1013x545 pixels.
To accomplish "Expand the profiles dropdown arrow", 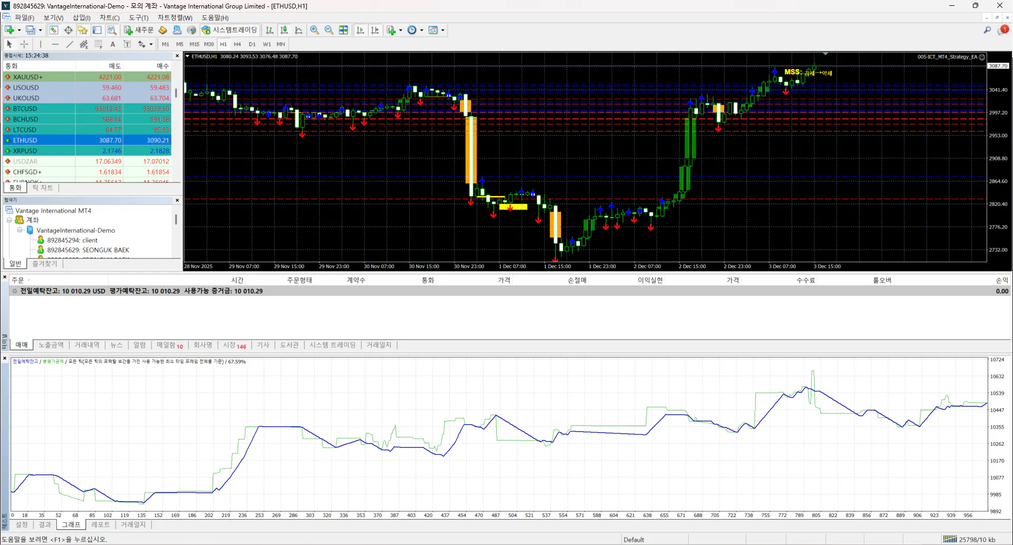I will (40, 30).
